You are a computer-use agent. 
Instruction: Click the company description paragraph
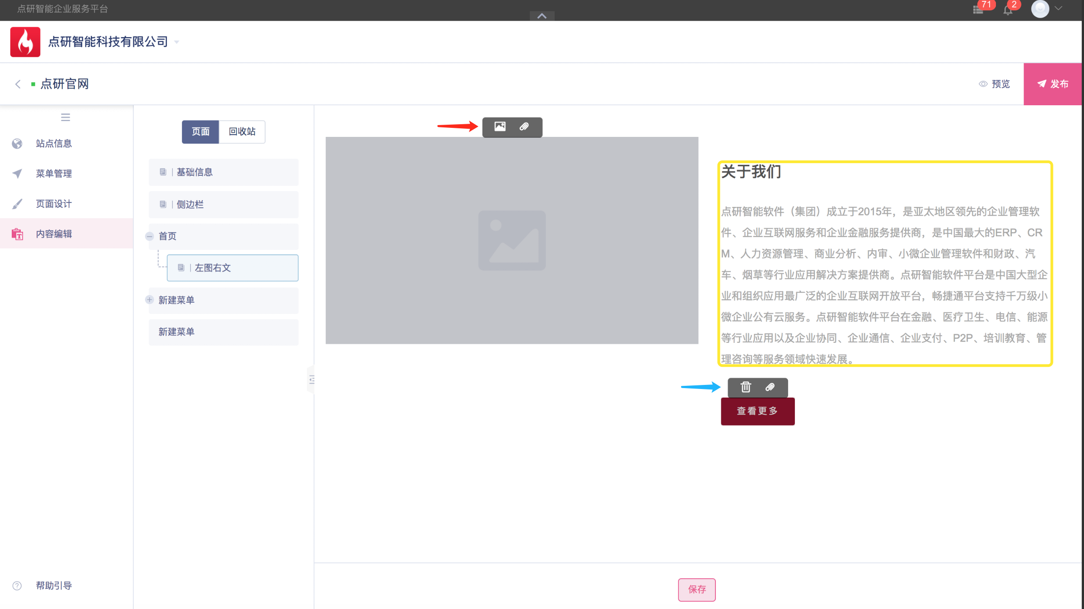[884, 285]
